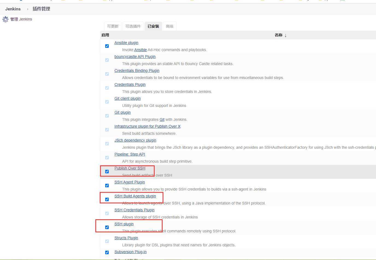Open the Ansible plugin link
376x260 pixels.
pyautogui.click(x=126, y=43)
